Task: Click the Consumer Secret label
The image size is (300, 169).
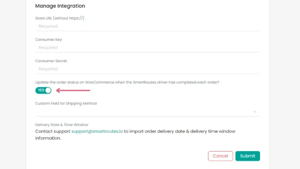Action: click(51, 61)
